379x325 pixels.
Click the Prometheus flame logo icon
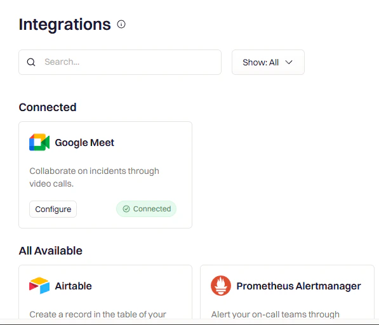point(221,286)
